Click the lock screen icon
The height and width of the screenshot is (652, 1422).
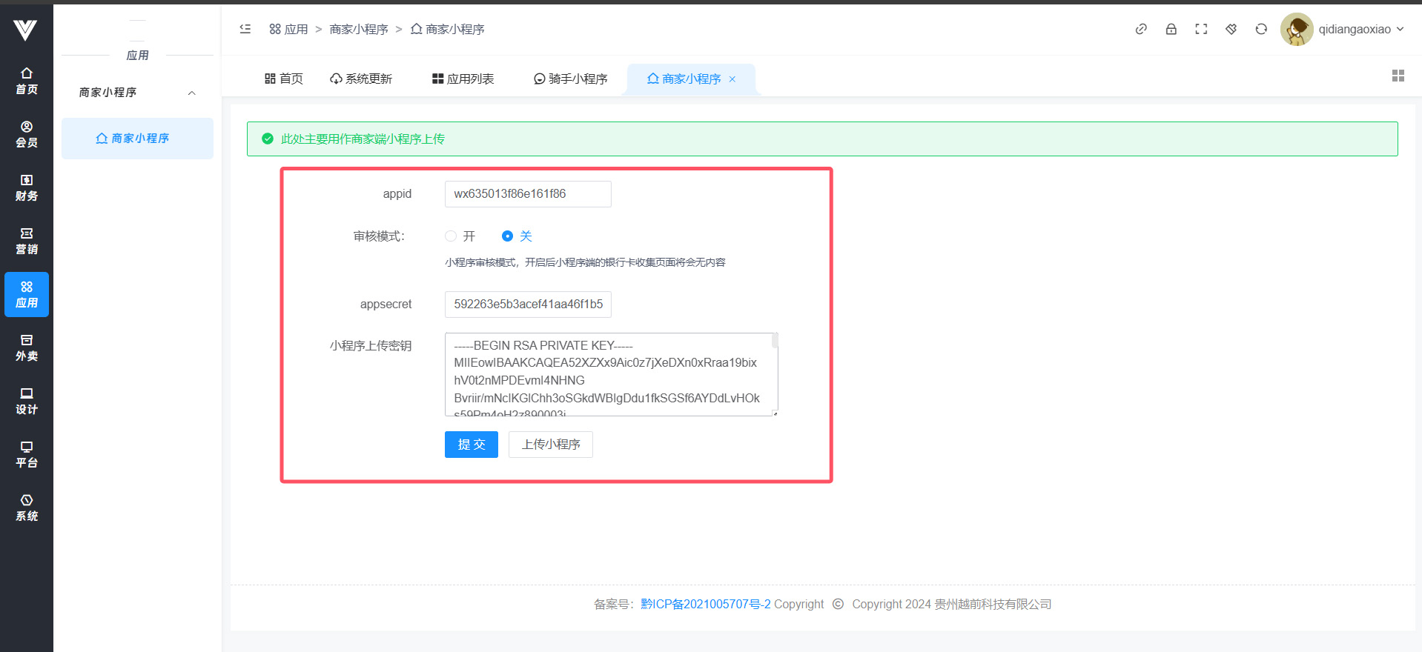tap(1171, 29)
